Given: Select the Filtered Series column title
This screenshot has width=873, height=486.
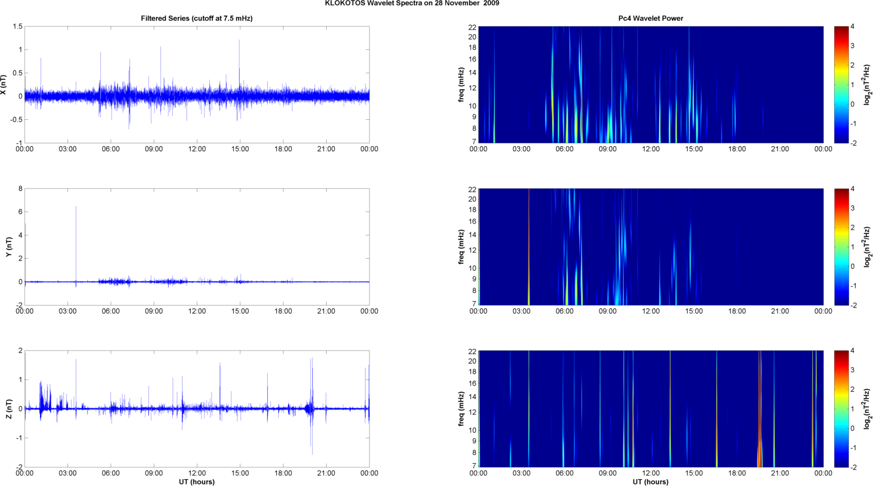Looking at the screenshot, I should tap(196, 18).
